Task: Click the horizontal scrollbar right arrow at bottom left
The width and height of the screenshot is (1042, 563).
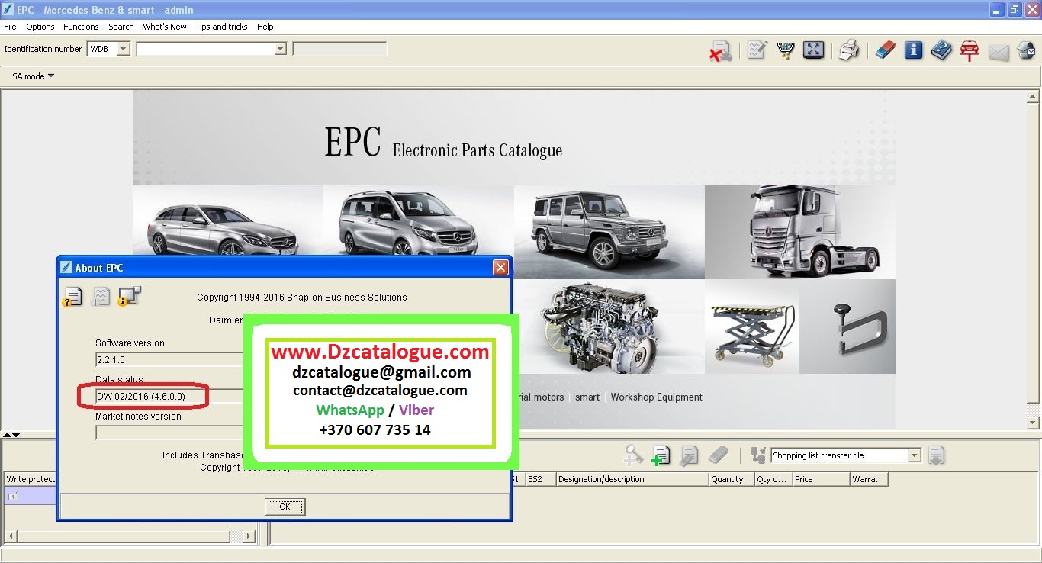Action: [249, 537]
